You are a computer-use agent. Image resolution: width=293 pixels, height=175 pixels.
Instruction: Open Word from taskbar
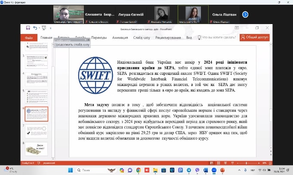206,170
